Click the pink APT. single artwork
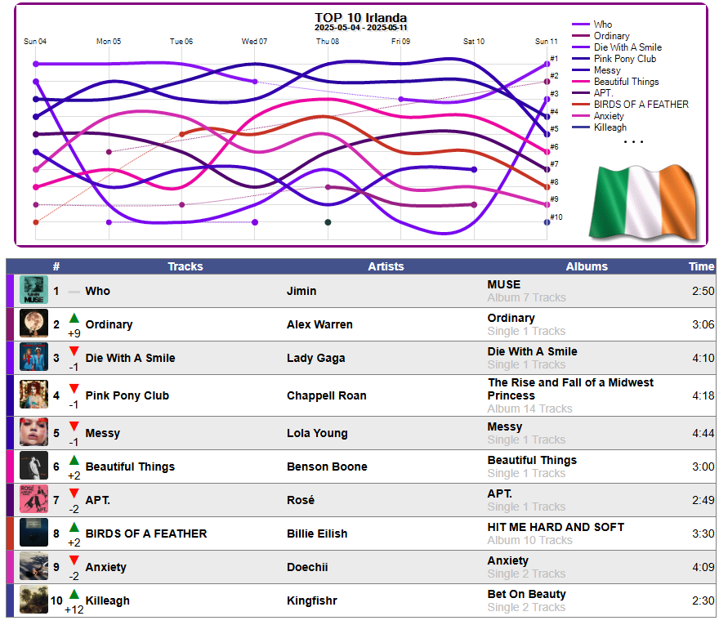This screenshot has height=625, width=719. pyautogui.click(x=33, y=499)
